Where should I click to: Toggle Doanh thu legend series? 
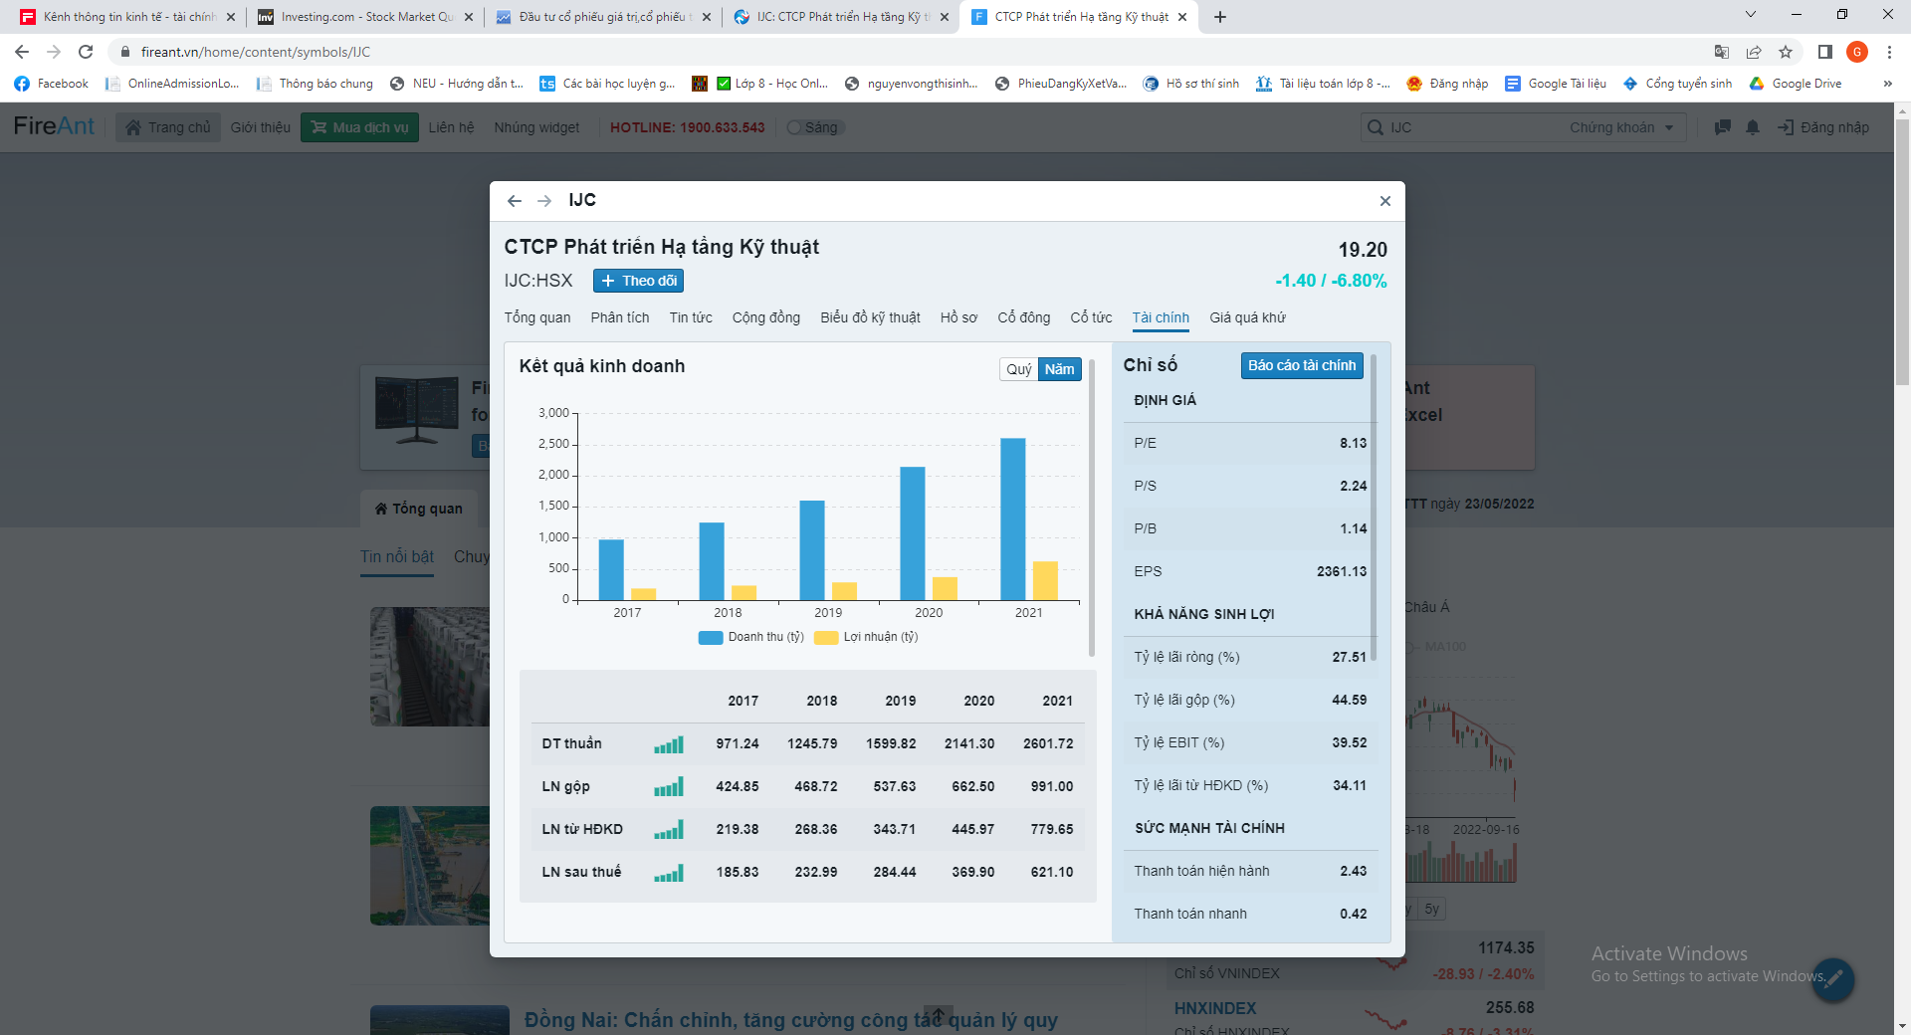(x=751, y=637)
